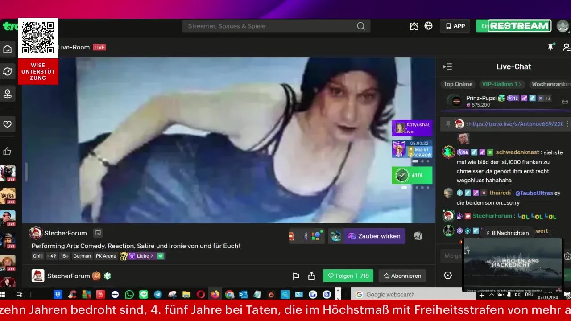
Task: Open WhatsApp from the taskbar
Action: 129,294
